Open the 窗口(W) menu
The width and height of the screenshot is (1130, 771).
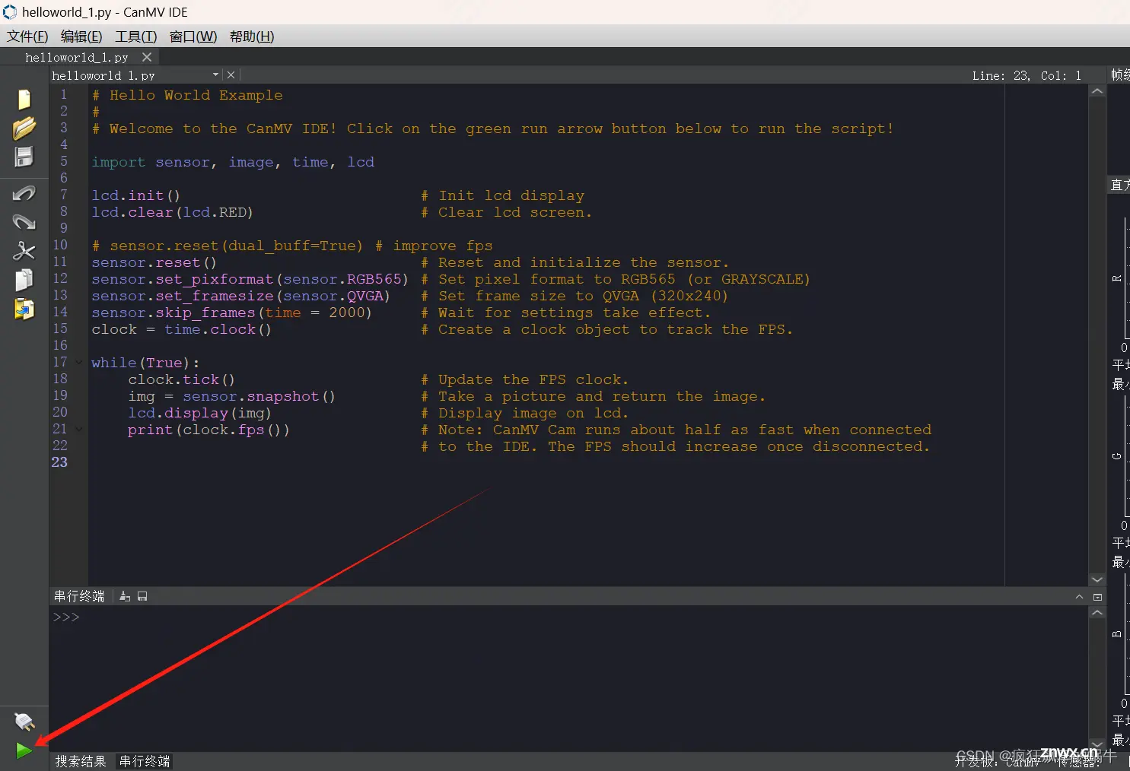193,36
